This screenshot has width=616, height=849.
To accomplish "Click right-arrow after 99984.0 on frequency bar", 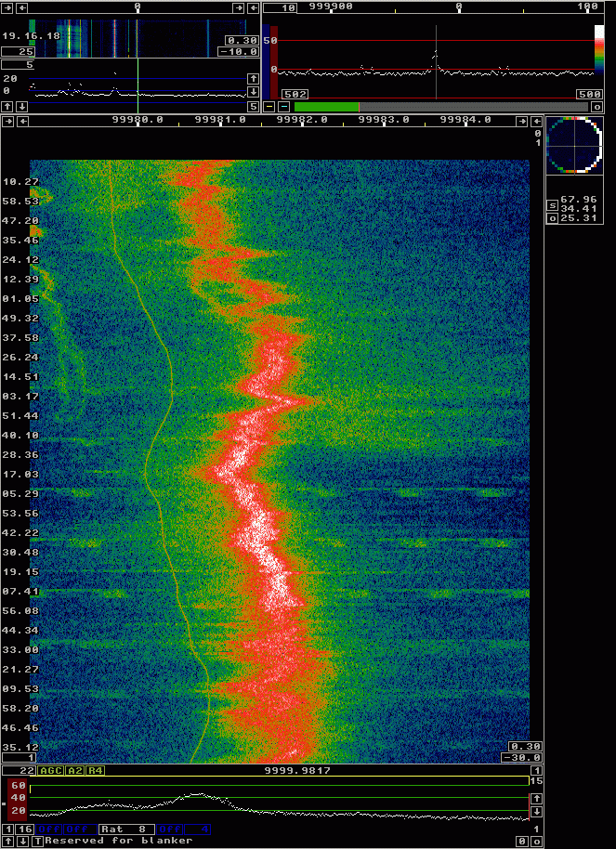I will (522, 121).
